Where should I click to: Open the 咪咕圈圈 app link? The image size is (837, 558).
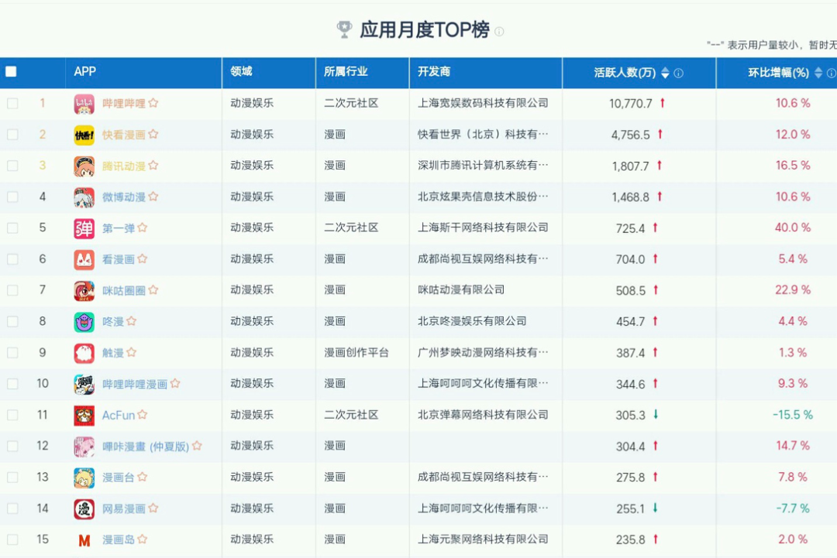[124, 290]
